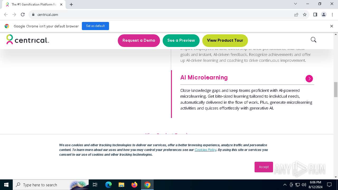Click the Windows search box
Viewport: 338px width, 190px height.
[x=51, y=185]
